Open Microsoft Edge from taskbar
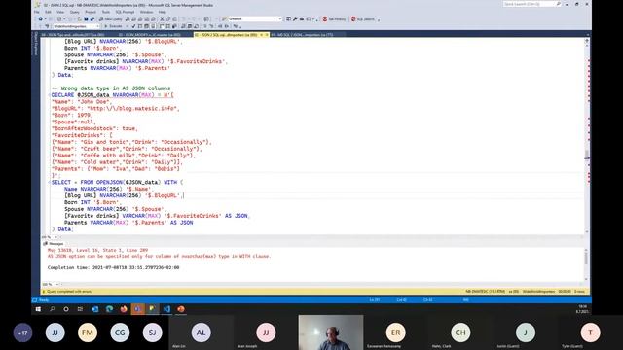Screen dimensions: 623x350 point(109,309)
